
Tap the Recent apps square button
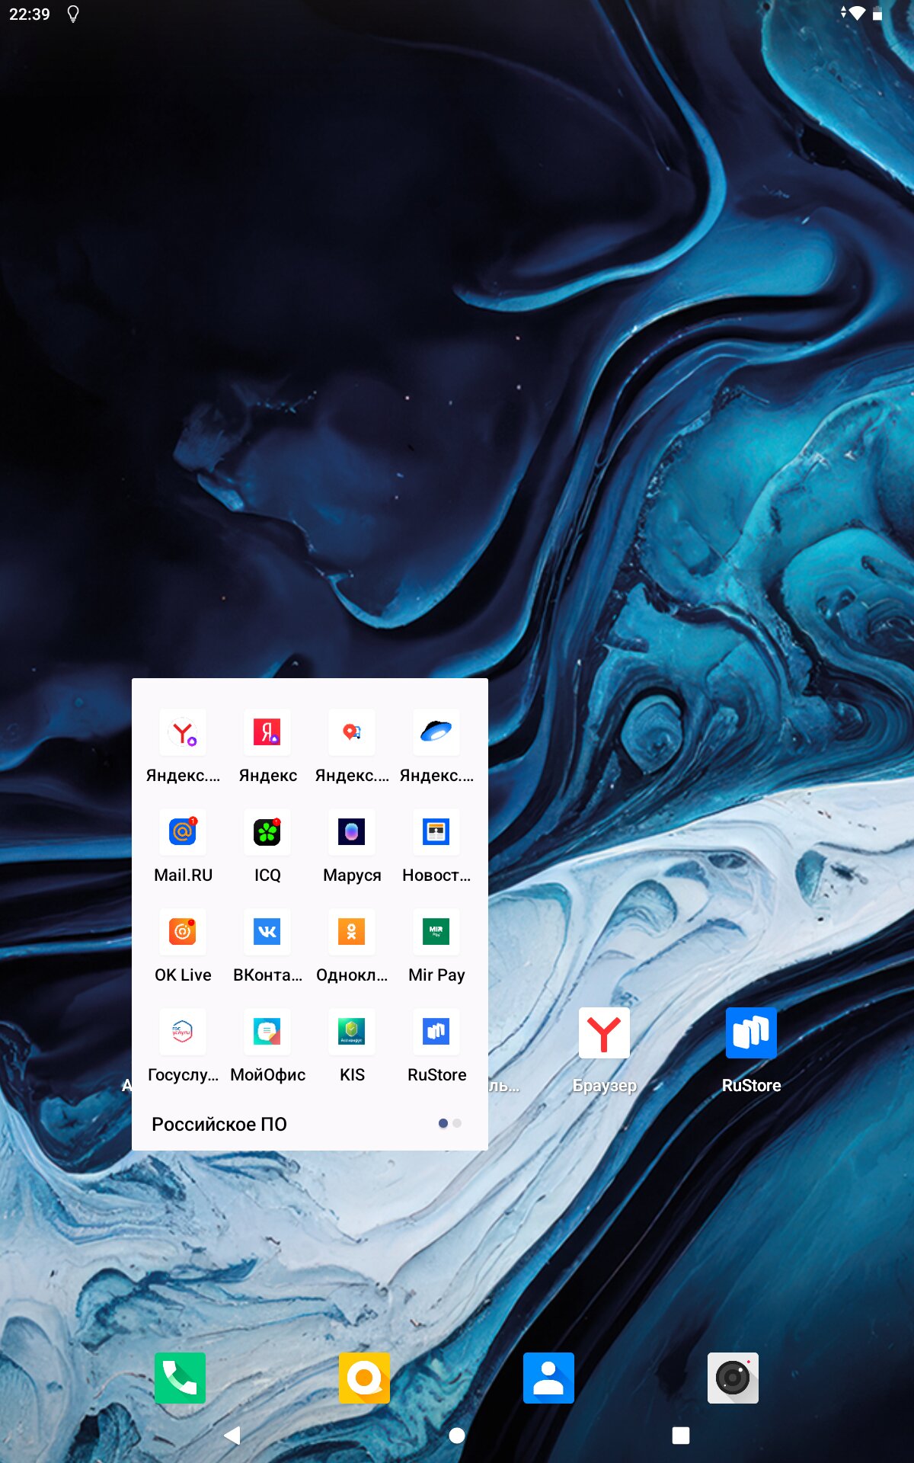pyautogui.click(x=681, y=1436)
